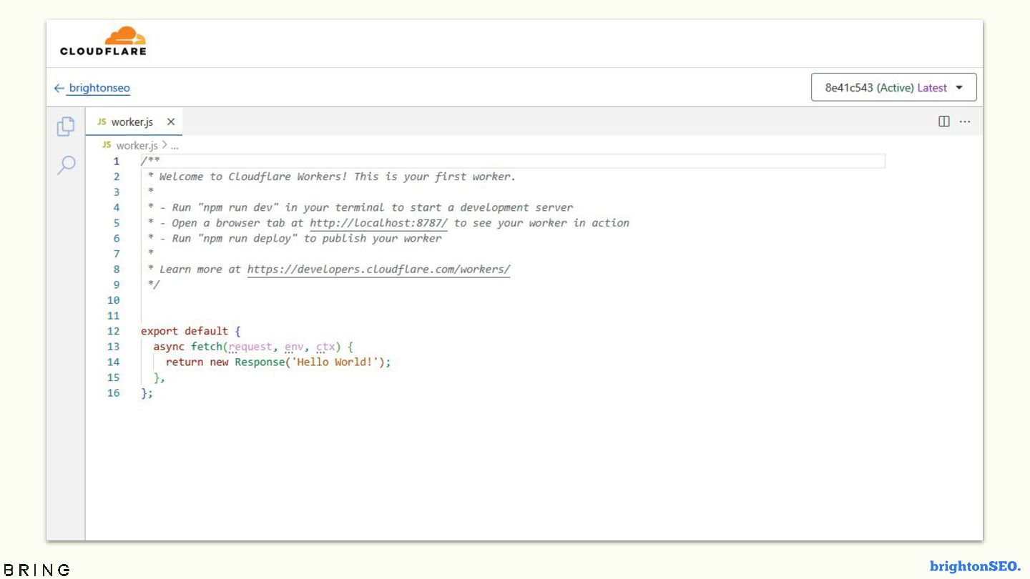Image resolution: width=1030 pixels, height=579 pixels.
Task: Click the async fetch function name
Action: pos(207,347)
